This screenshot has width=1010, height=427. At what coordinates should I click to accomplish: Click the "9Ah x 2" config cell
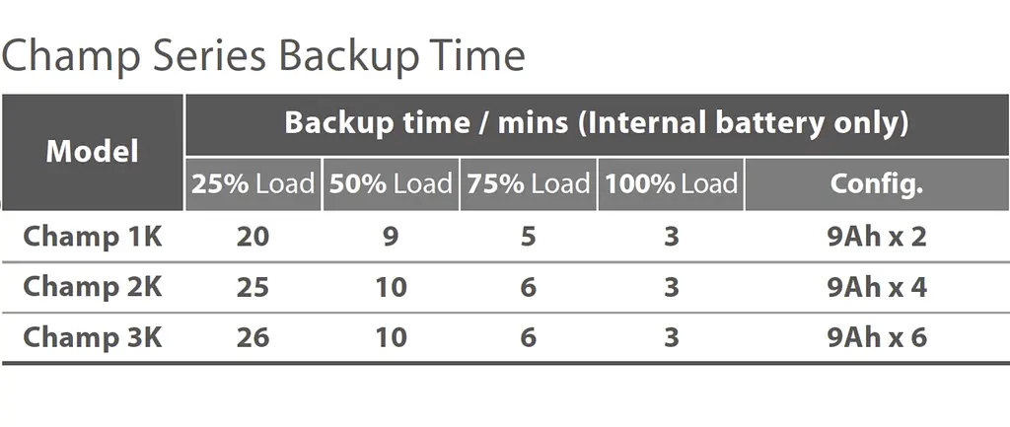877,237
